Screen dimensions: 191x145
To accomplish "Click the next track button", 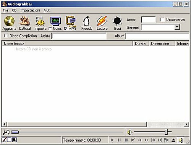I will click(x=160, y=140).
